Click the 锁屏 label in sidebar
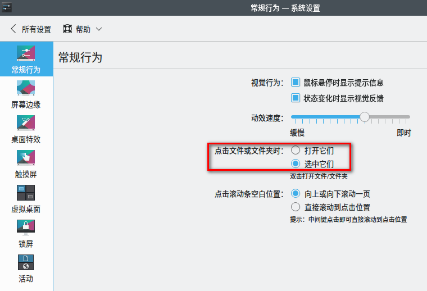The image size is (427, 291). coord(26,244)
